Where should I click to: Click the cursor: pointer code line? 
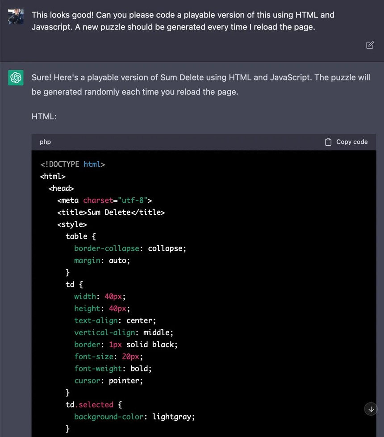click(109, 381)
